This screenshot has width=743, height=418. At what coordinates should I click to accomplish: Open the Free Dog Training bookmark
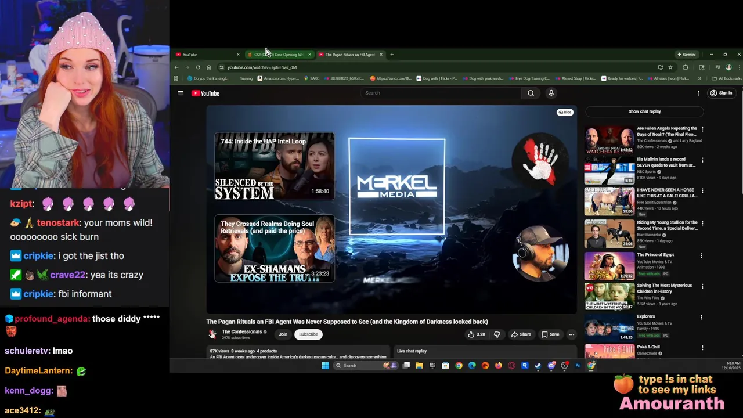[529, 78]
